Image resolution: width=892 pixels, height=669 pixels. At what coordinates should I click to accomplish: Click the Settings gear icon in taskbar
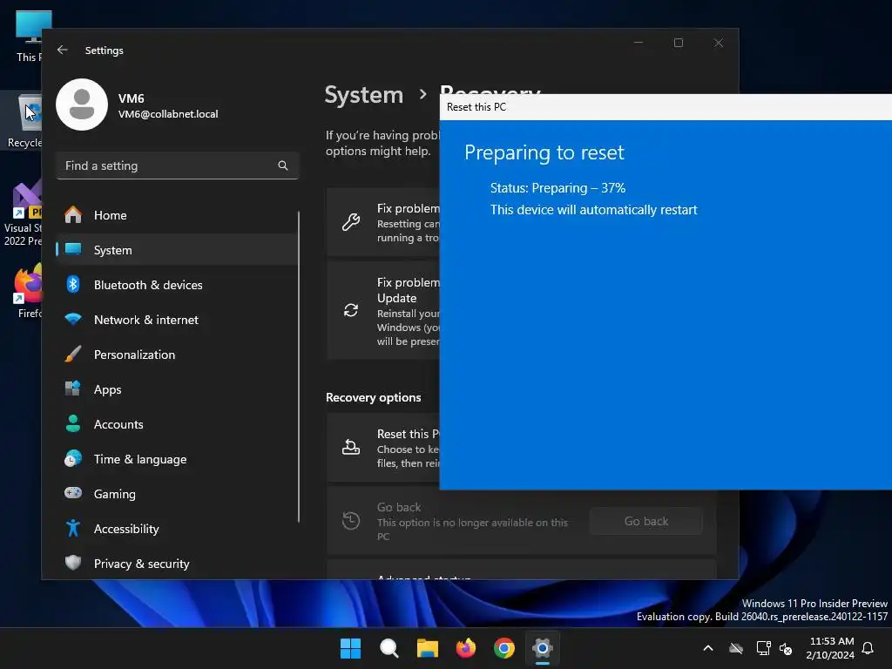tap(543, 648)
